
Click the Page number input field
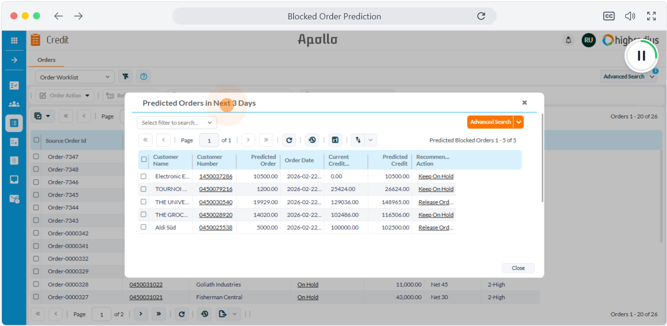(209, 140)
